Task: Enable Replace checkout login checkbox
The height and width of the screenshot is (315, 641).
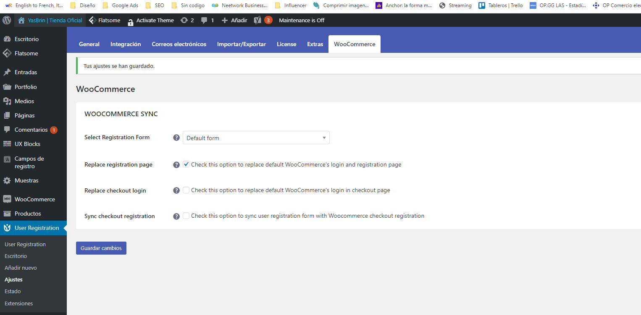Action: point(186,190)
